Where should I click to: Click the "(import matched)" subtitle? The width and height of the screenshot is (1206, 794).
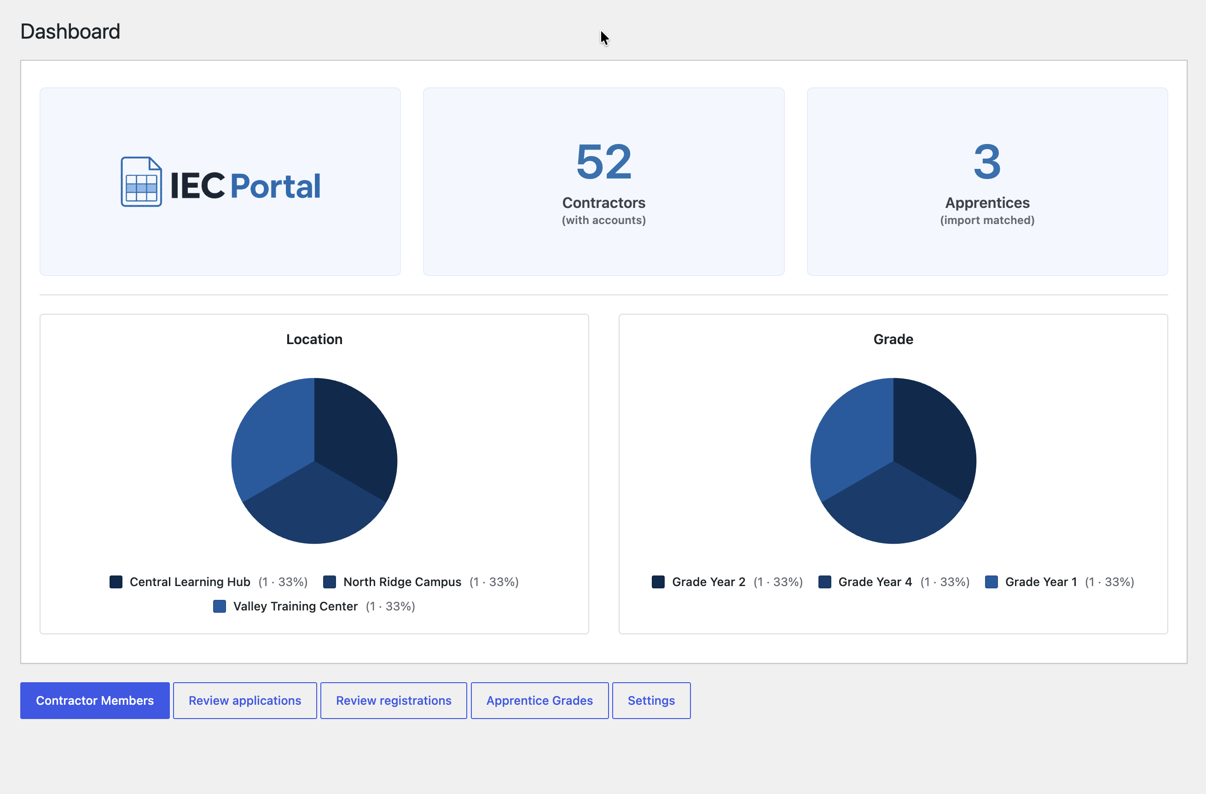tap(987, 220)
